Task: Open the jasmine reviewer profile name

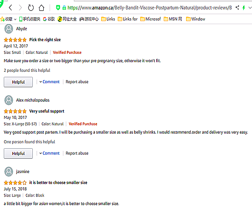Action: pos(23,171)
